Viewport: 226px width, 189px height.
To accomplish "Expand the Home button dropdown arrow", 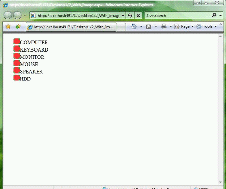I will point(141,26).
